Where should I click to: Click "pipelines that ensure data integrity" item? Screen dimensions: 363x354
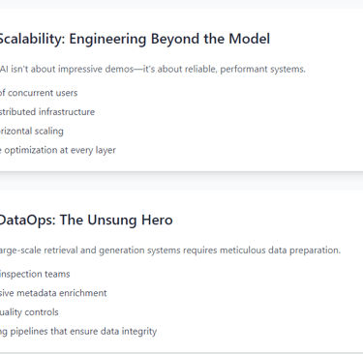point(78,331)
